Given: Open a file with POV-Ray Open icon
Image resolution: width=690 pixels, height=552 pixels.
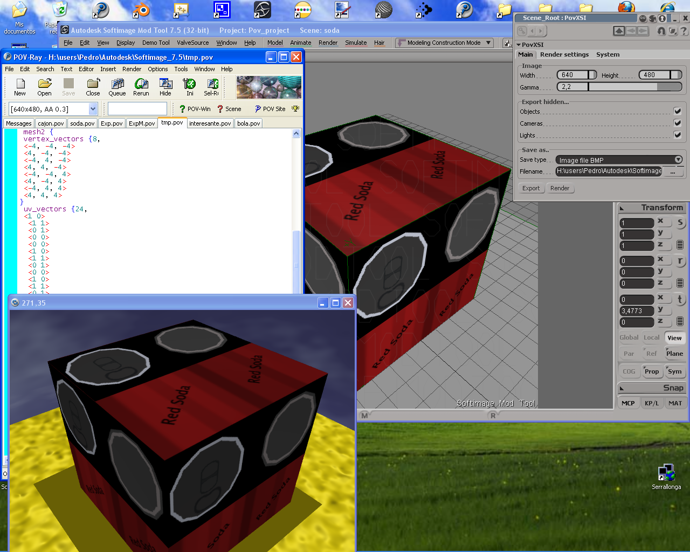Looking at the screenshot, I should (45, 87).
